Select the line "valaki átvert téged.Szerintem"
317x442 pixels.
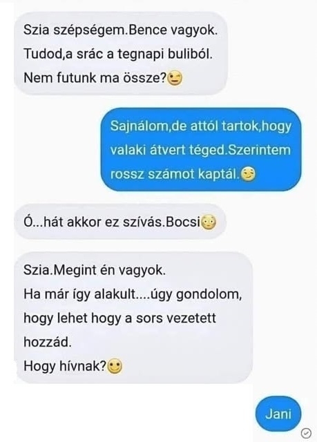coord(200,150)
